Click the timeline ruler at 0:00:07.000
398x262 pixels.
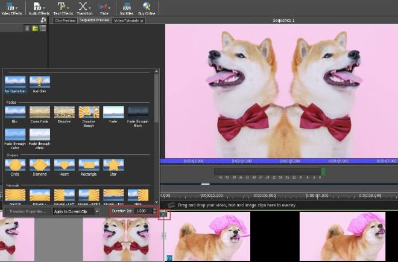(317, 196)
